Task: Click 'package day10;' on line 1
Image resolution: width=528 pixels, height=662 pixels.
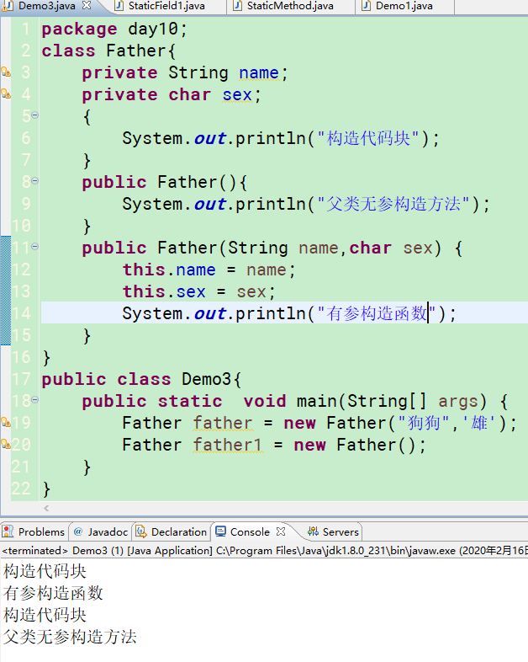Action: (x=114, y=29)
